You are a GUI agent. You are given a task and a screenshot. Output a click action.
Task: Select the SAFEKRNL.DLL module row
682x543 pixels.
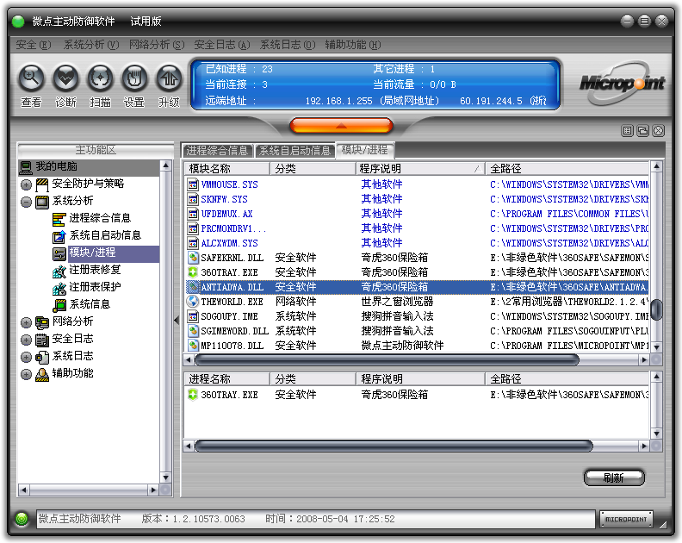coord(417,258)
